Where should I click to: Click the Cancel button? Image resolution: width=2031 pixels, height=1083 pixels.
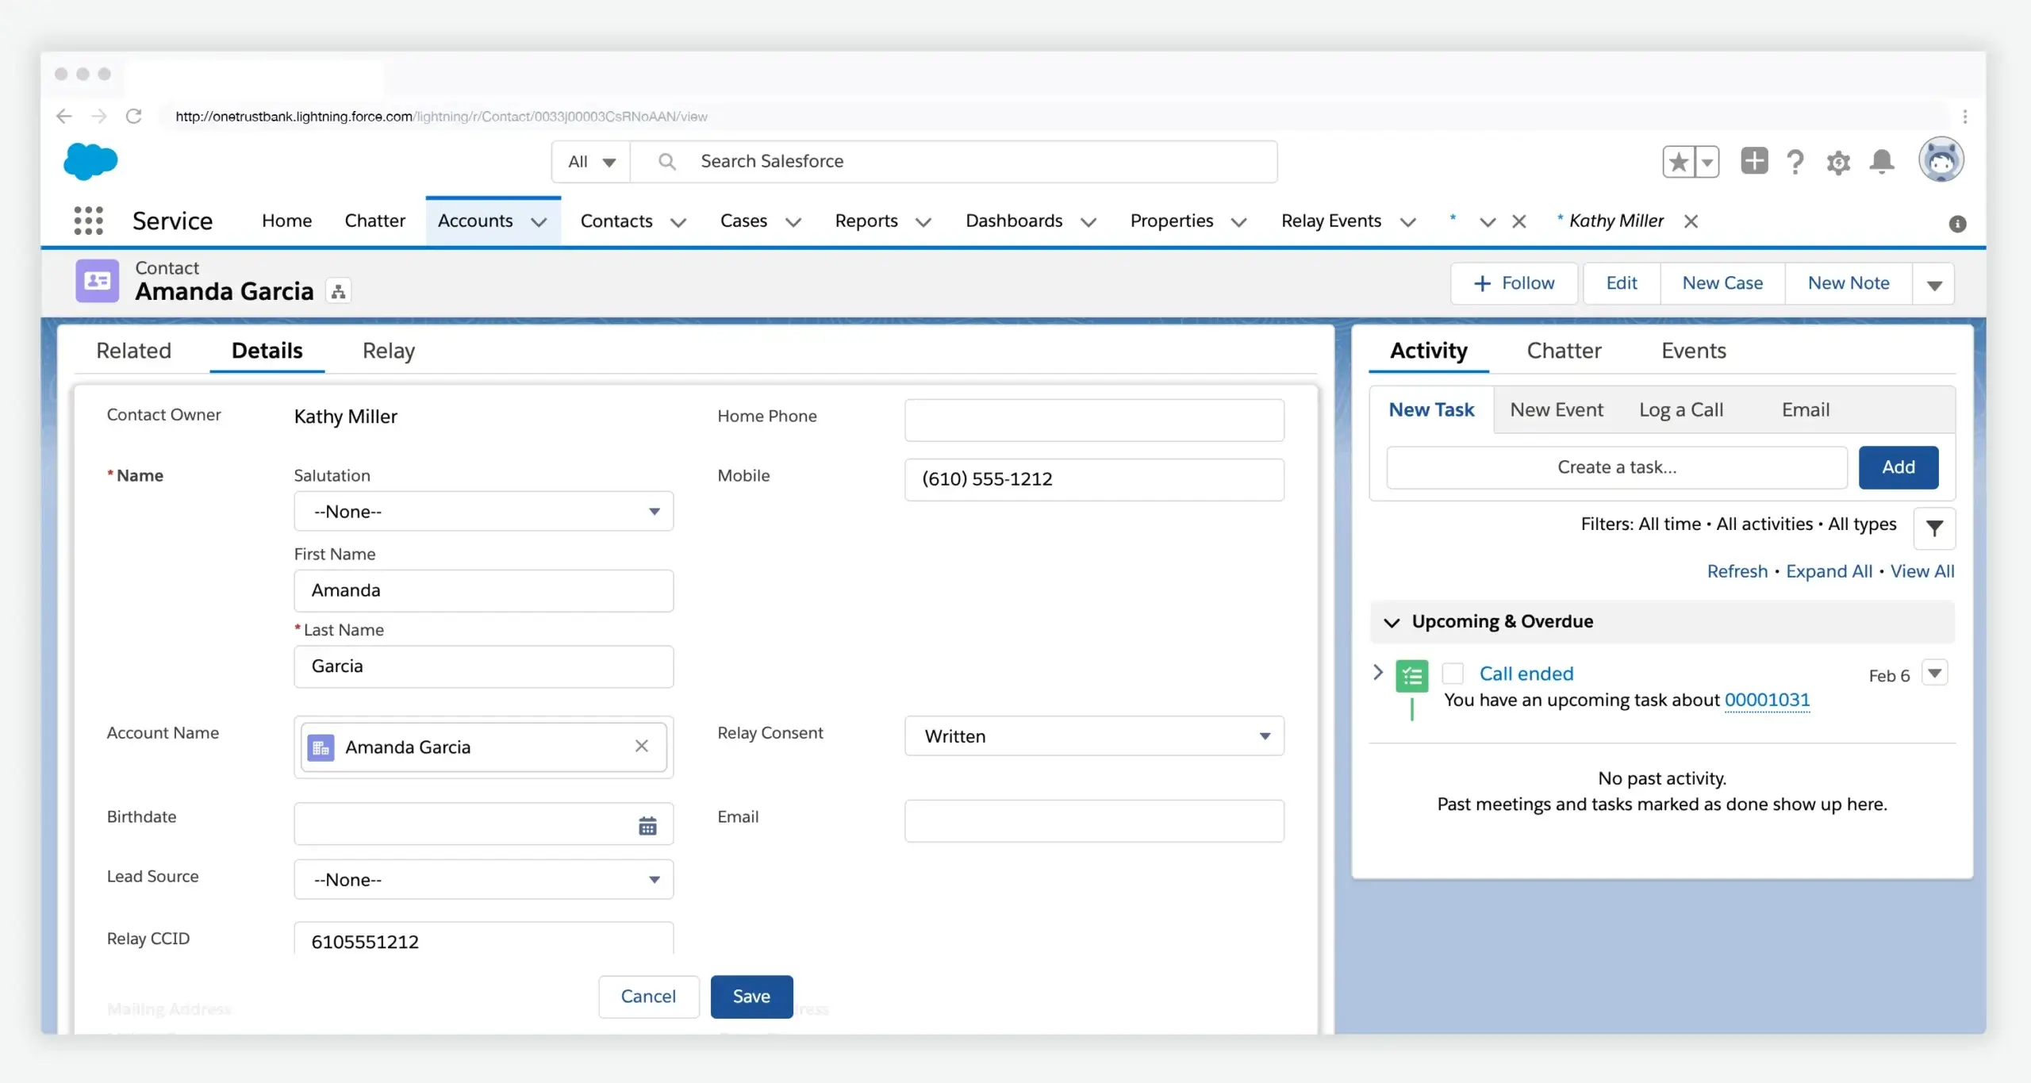coord(648,997)
